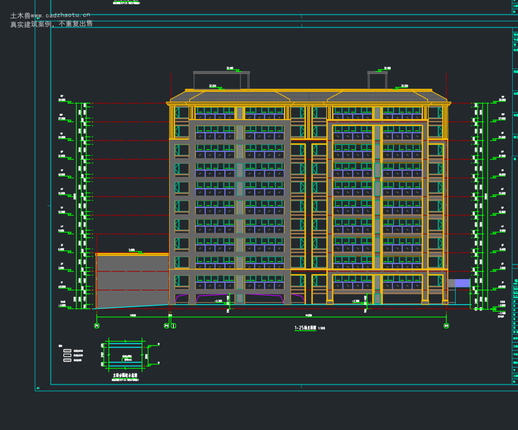Click the 9.000 elevation label on right

[x=503, y=231]
